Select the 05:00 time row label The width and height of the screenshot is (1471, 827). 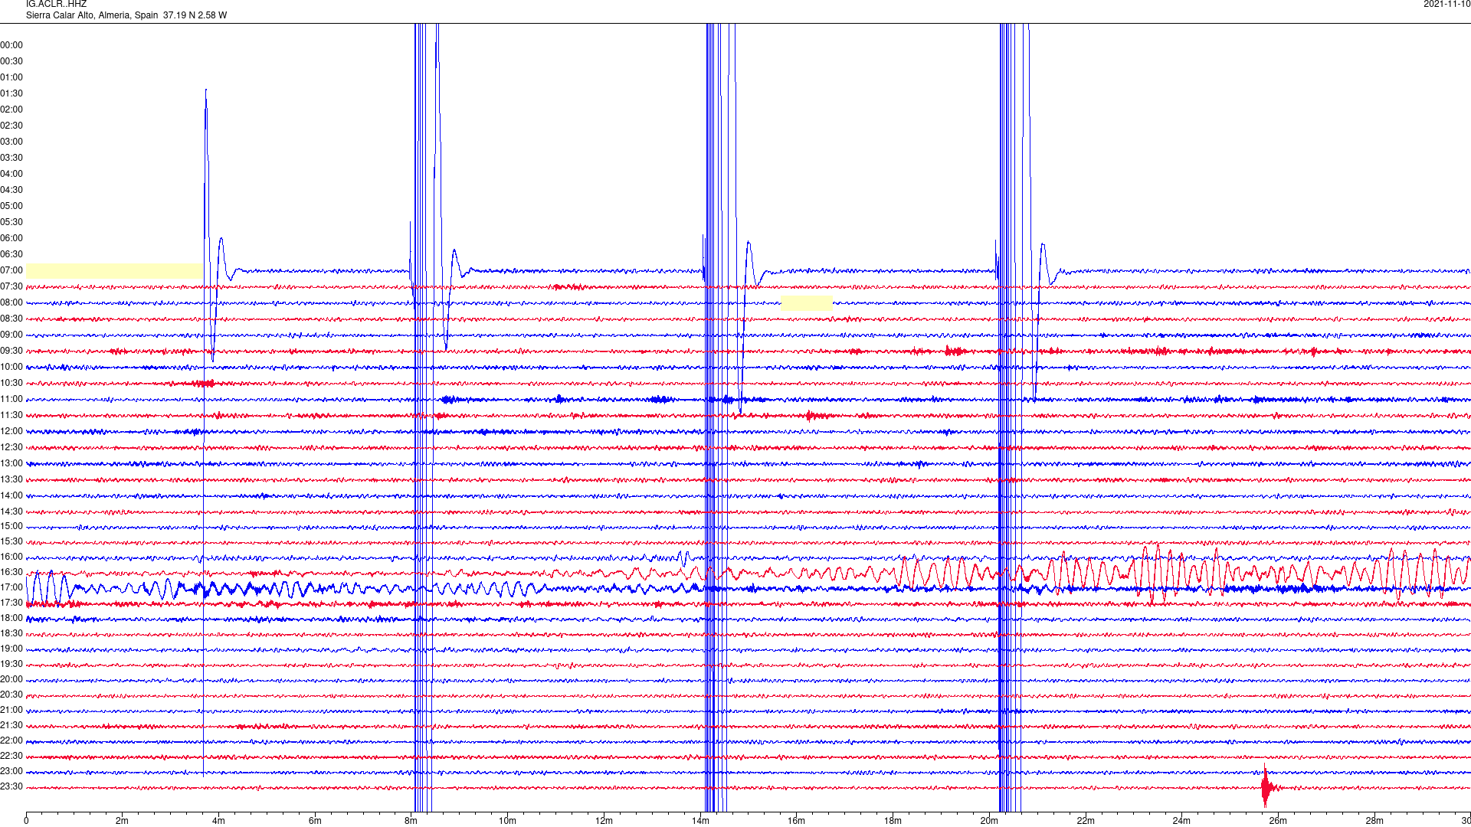point(11,206)
